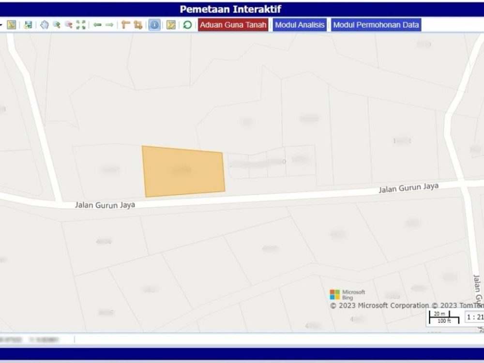This screenshot has height=363, width=484.
Task: Click the zoom to full extent icon
Action: coord(81,25)
